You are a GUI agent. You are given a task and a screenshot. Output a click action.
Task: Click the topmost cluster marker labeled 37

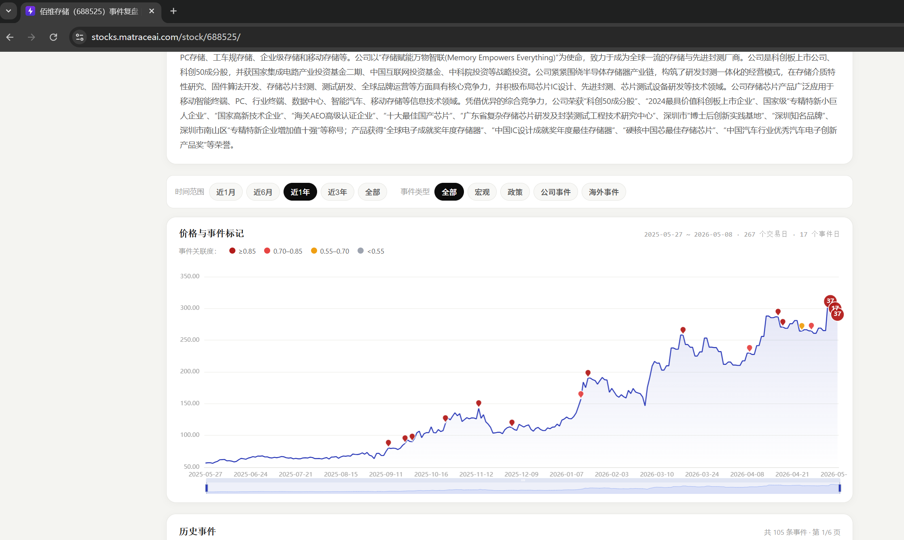pos(830,301)
